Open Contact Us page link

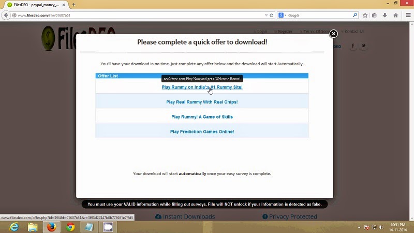coord(354,32)
